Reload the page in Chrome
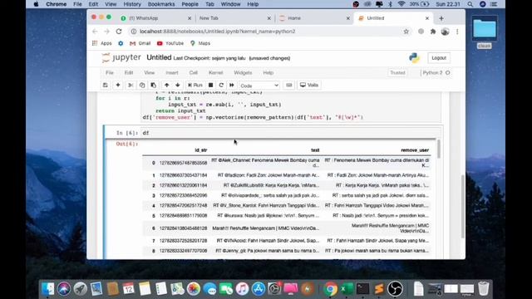Image resolution: width=532 pixels, height=299 pixels. [x=119, y=32]
